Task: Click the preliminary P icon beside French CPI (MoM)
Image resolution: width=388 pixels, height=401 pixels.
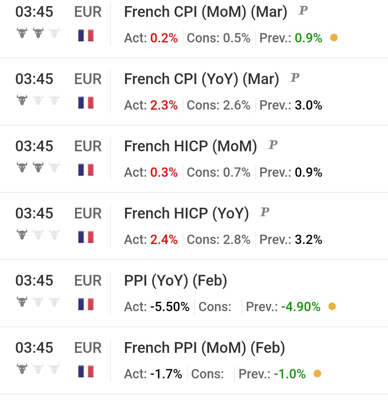Action: 303,11
